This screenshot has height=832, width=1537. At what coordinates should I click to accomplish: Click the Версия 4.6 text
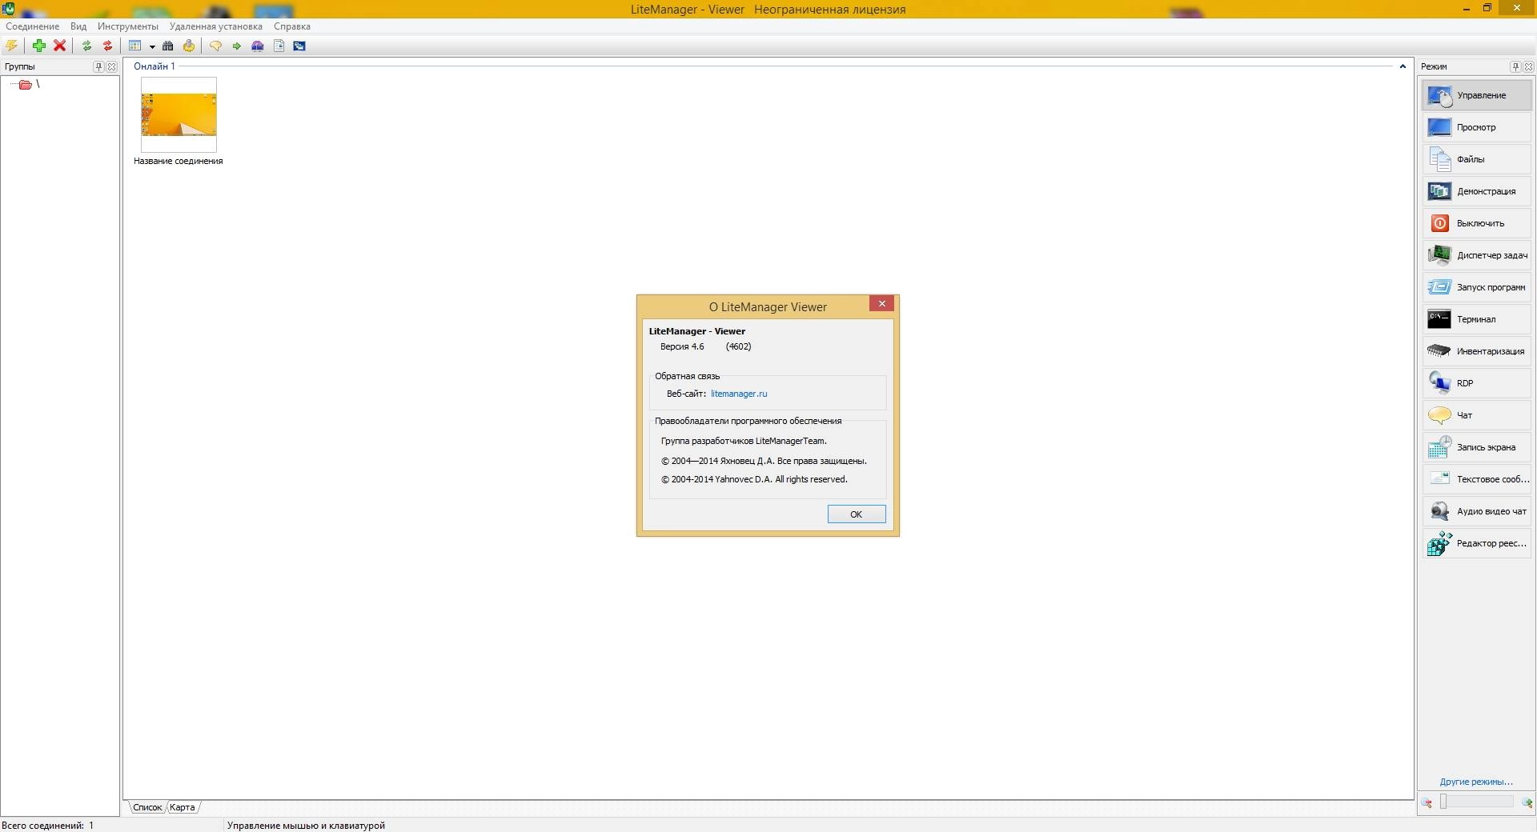point(682,346)
